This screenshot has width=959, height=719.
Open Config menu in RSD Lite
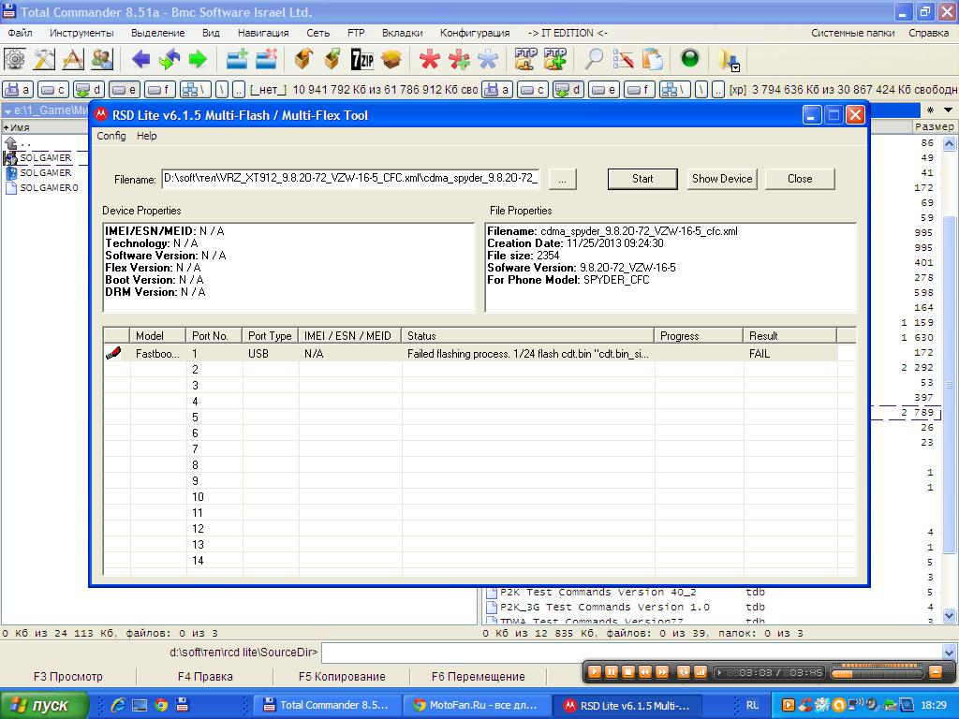click(111, 136)
